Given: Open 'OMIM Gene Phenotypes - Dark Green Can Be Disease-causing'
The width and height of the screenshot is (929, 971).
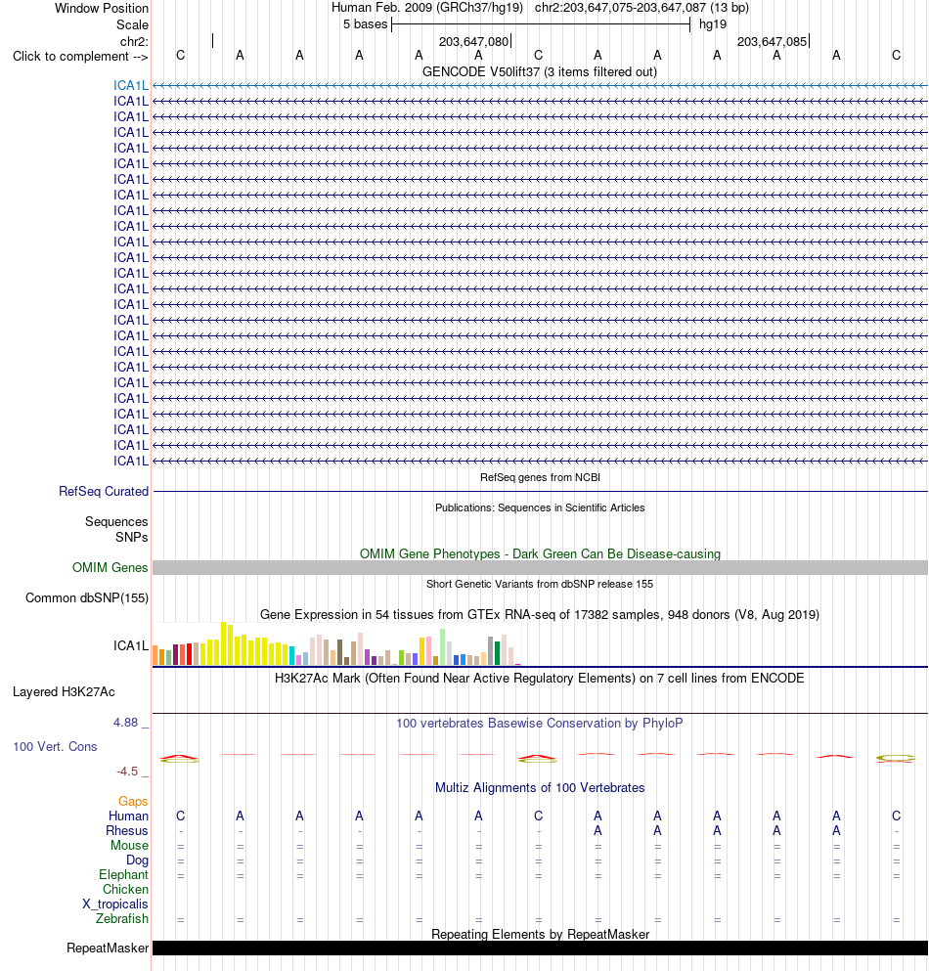Looking at the screenshot, I should pos(540,553).
